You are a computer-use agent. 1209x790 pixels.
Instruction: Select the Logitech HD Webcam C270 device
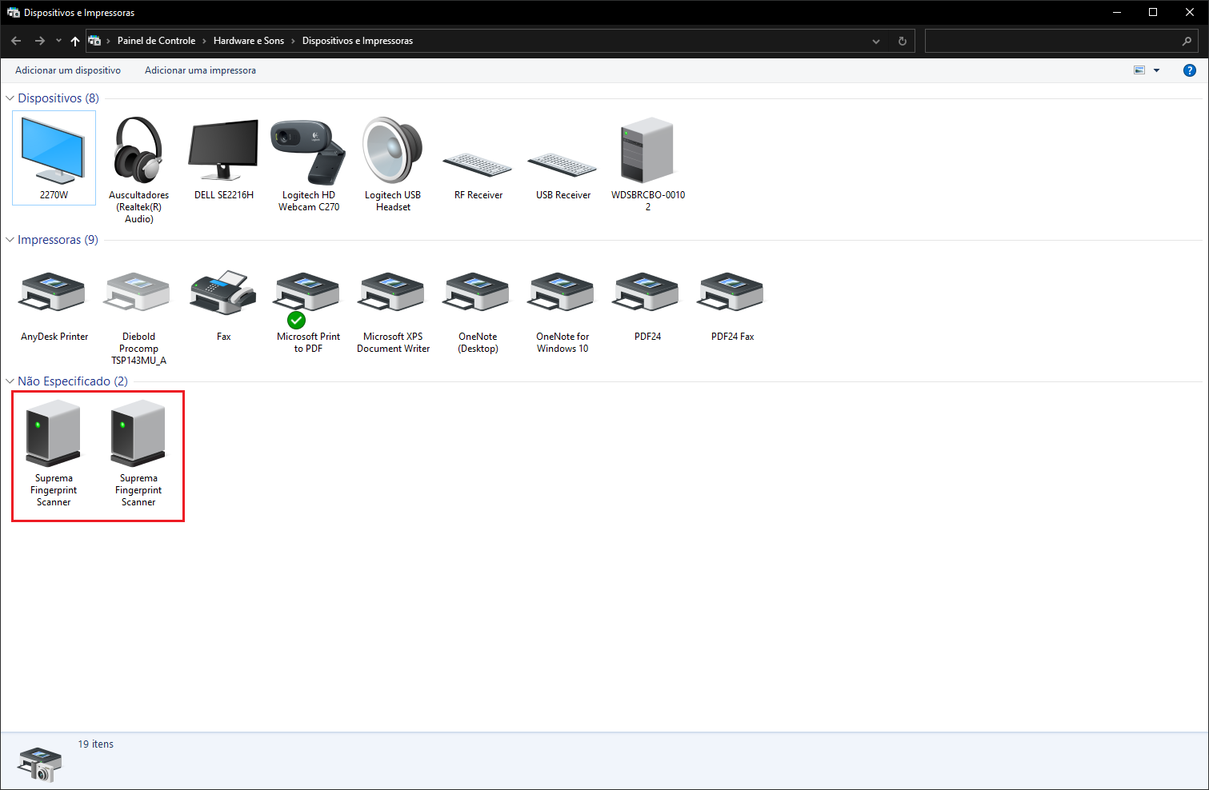point(308,154)
